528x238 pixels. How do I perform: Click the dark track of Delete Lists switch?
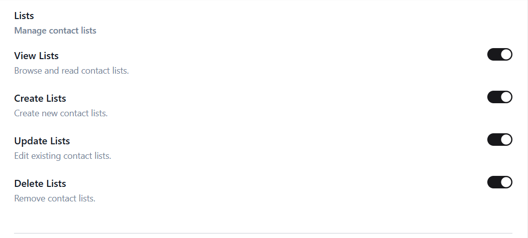(x=494, y=182)
